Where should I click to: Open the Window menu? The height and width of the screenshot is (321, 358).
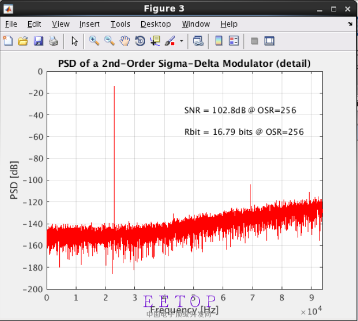pyautogui.click(x=196, y=24)
